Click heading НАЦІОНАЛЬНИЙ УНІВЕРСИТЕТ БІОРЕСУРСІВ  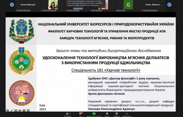(x=106, y=24)
